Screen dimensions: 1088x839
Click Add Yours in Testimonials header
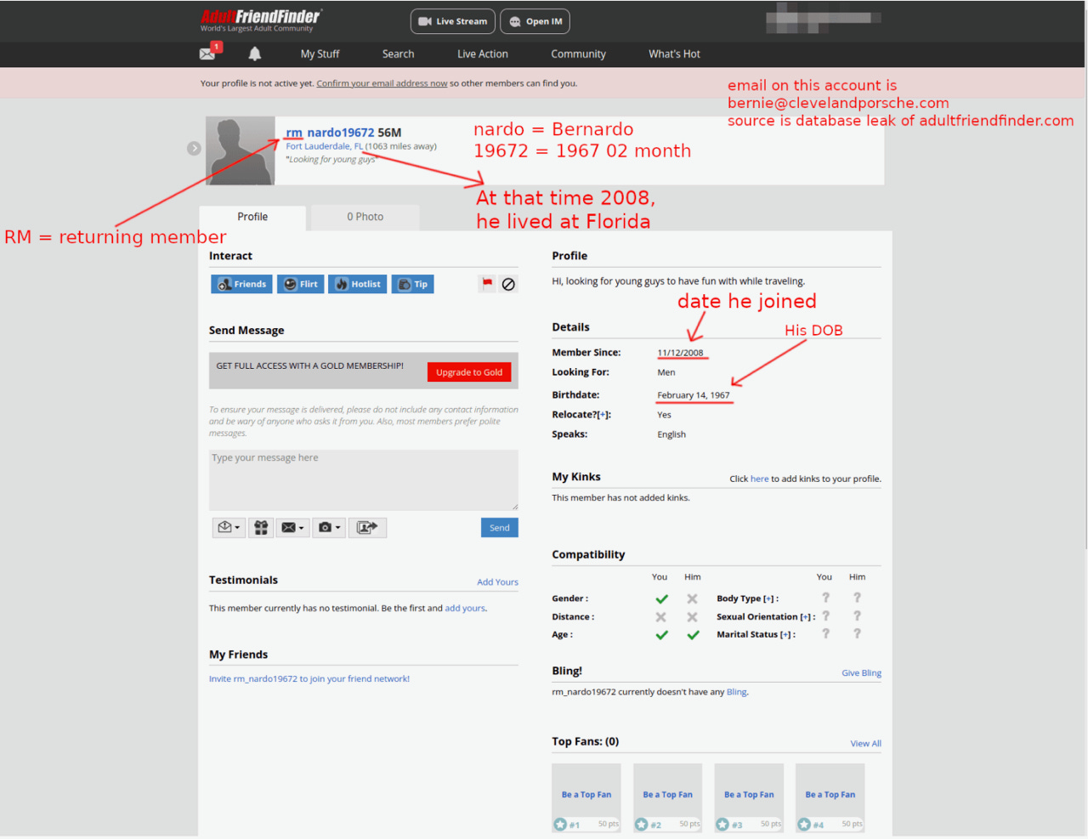tap(497, 582)
